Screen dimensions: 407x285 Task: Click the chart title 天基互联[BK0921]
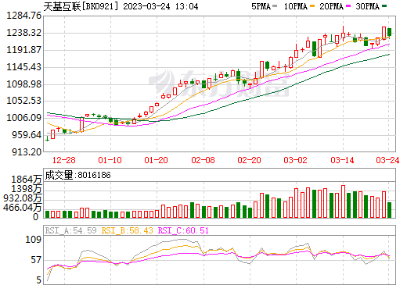(x=81, y=6)
